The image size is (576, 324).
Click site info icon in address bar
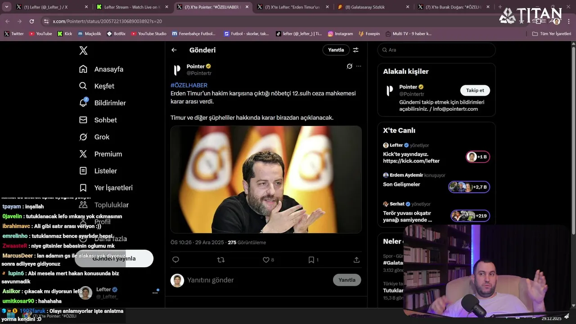pyautogui.click(x=46, y=21)
